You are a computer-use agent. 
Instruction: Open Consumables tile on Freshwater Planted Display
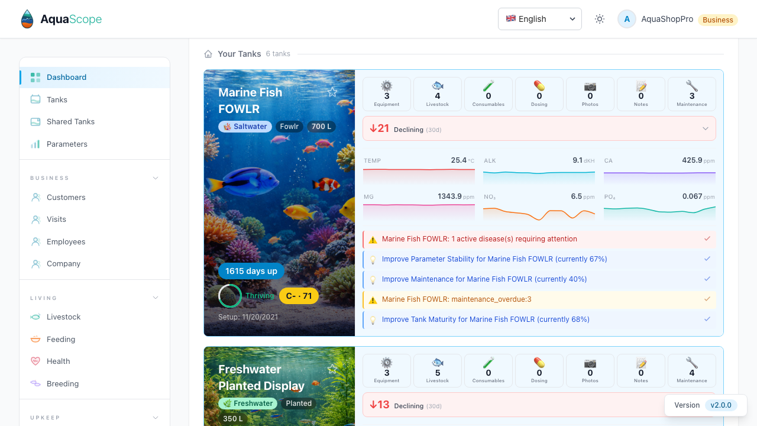coord(489,371)
